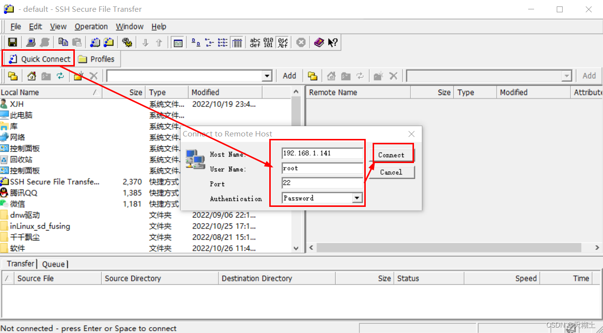The height and width of the screenshot is (333, 603).
Task: Go to local home directory
Action: (31, 75)
